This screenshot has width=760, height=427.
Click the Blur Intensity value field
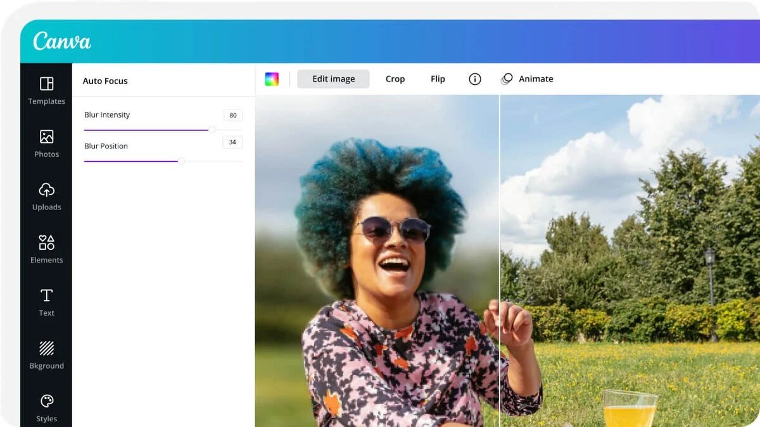pyautogui.click(x=233, y=115)
